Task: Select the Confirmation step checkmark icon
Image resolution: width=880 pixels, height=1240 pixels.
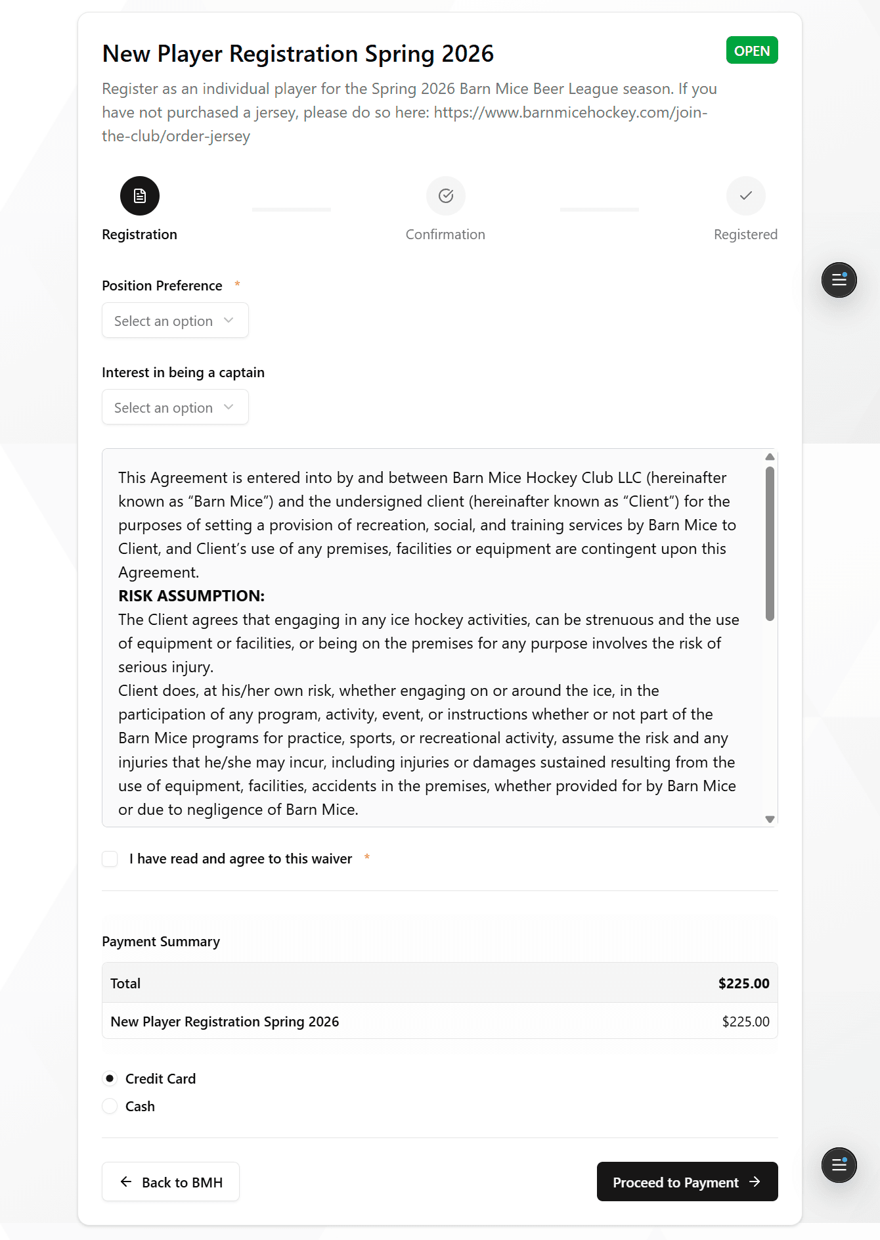Action: 445,195
